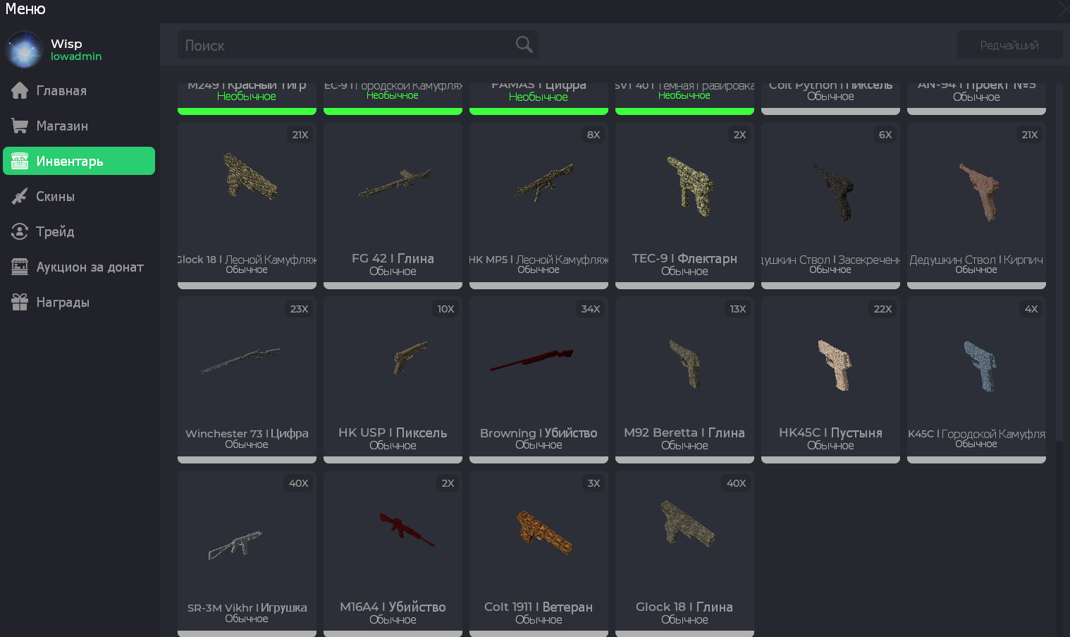The width and height of the screenshot is (1070, 637).
Task: Click the 13X count badge
Action: pos(737,309)
